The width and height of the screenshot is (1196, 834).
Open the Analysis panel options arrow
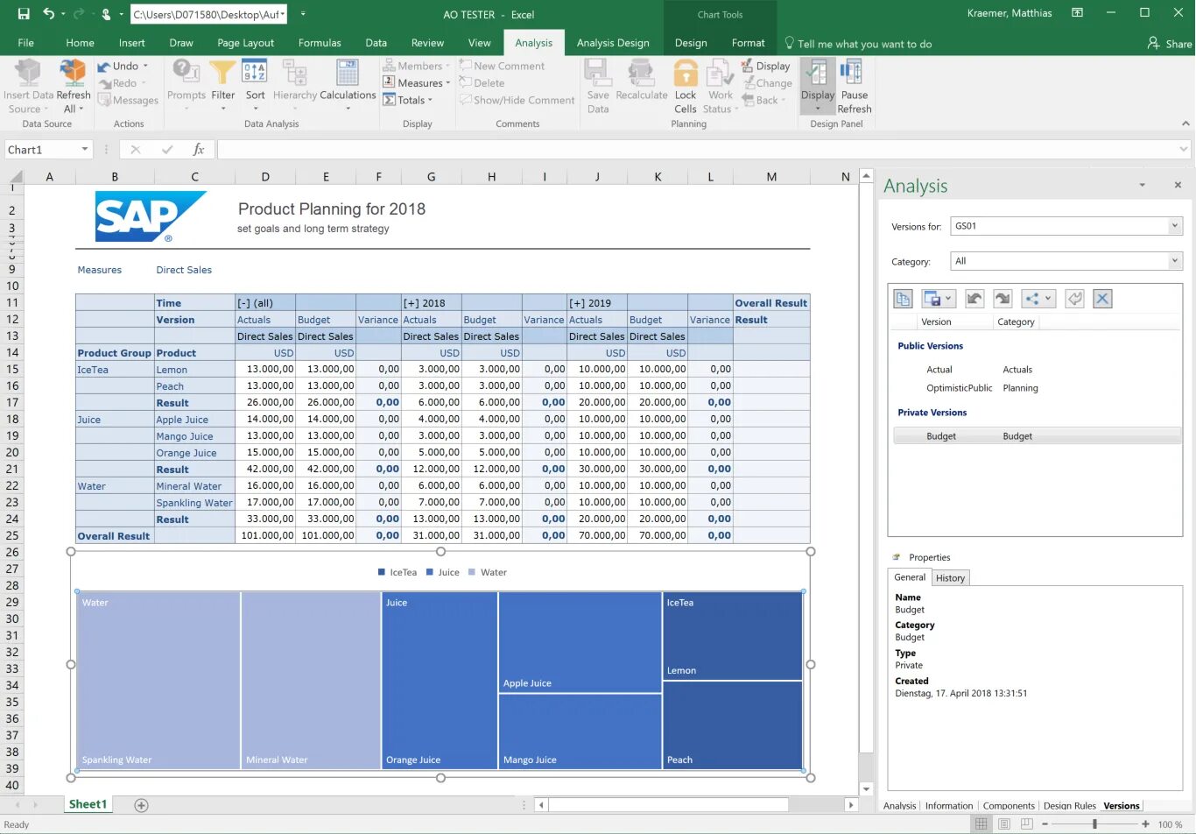coord(1142,185)
